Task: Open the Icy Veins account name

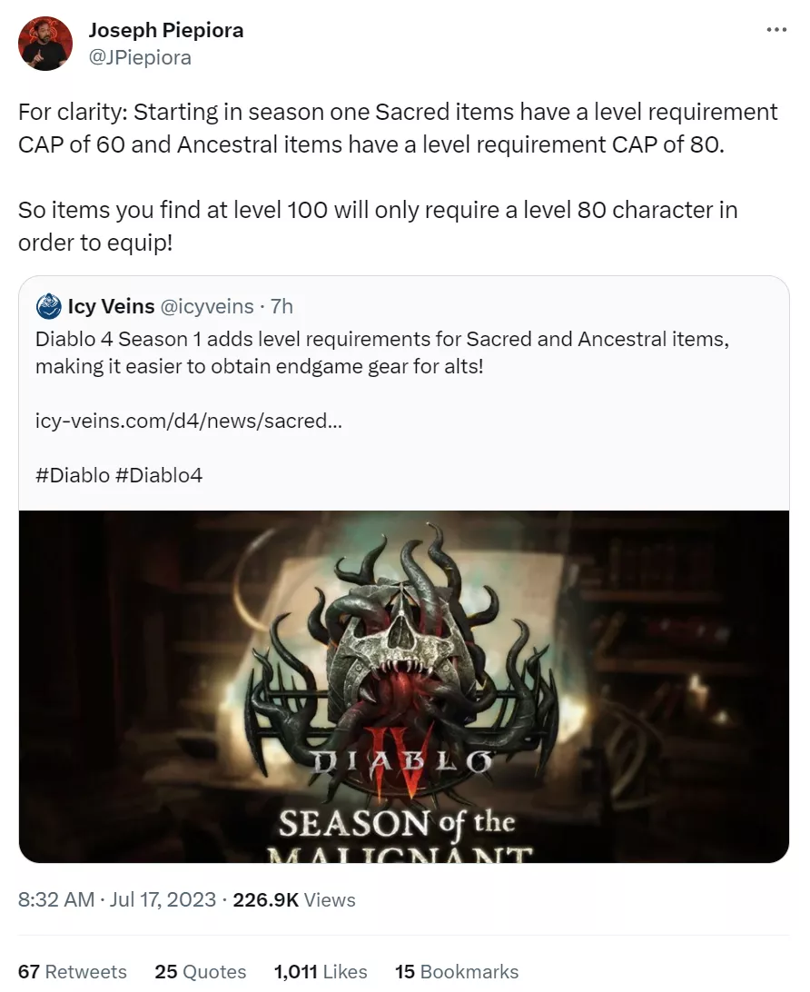Action: (112, 306)
